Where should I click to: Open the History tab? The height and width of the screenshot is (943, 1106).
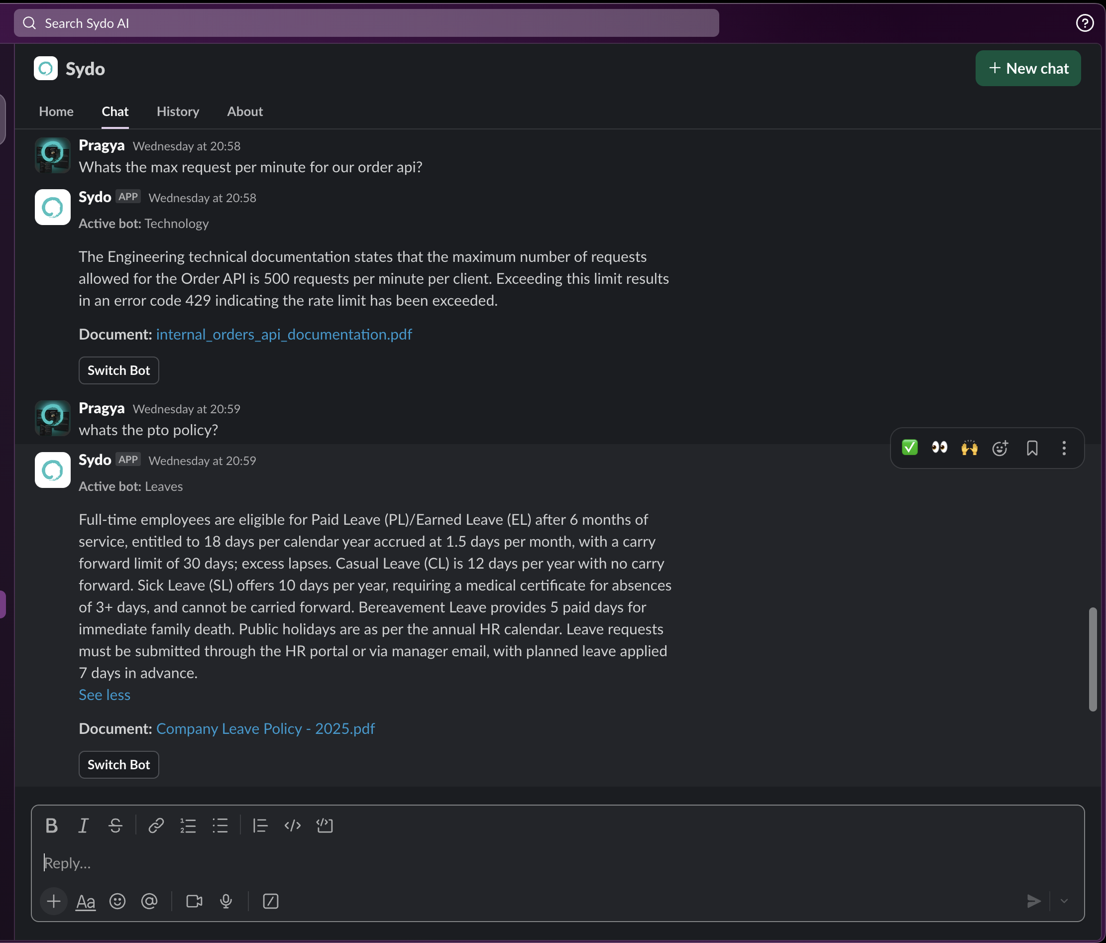[178, 111]
